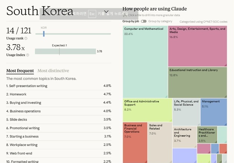Screen dimensions: 234x163
Task: Drill into Life, Physical, and Social Science tile
Action: (186, 112)
